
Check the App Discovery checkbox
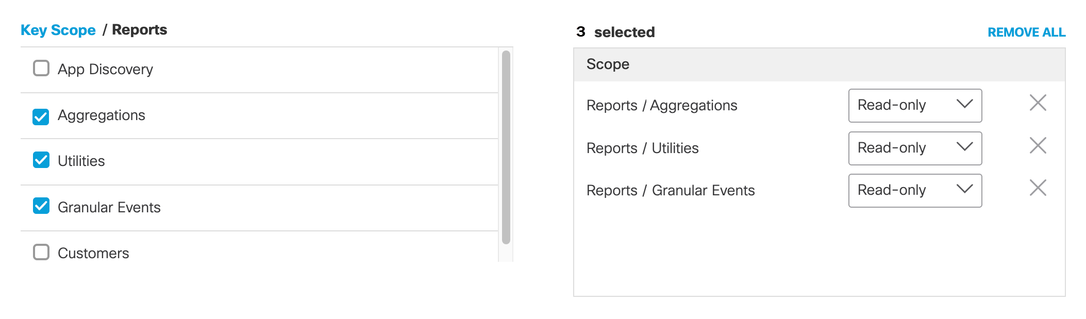(41, 69)
